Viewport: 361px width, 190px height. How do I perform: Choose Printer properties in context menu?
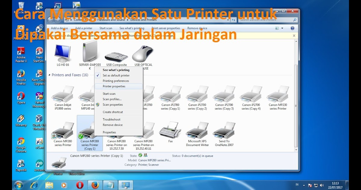pyautogui.click(x=118, y=86)
